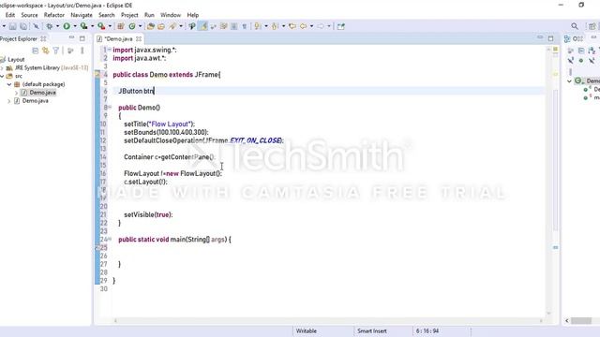Screen dimensions: 600x337
Task: Collapse the src folder node
Action: pos(2,76)
